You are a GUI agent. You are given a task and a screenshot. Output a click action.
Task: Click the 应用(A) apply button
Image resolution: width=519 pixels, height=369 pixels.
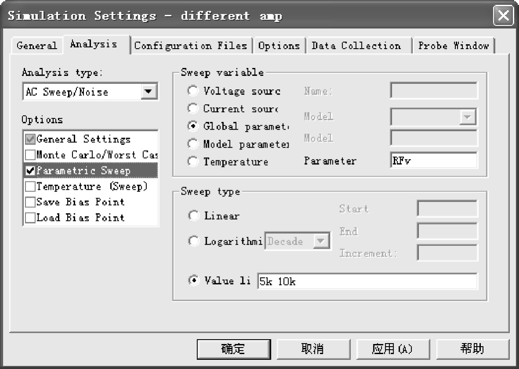(x=393, y=349)
